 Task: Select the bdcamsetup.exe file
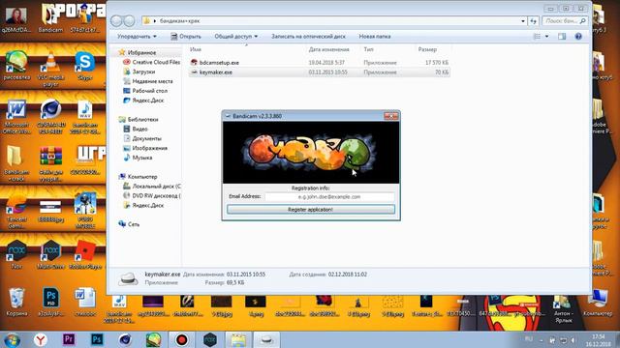pyautogui.click(x=219, y=62)
